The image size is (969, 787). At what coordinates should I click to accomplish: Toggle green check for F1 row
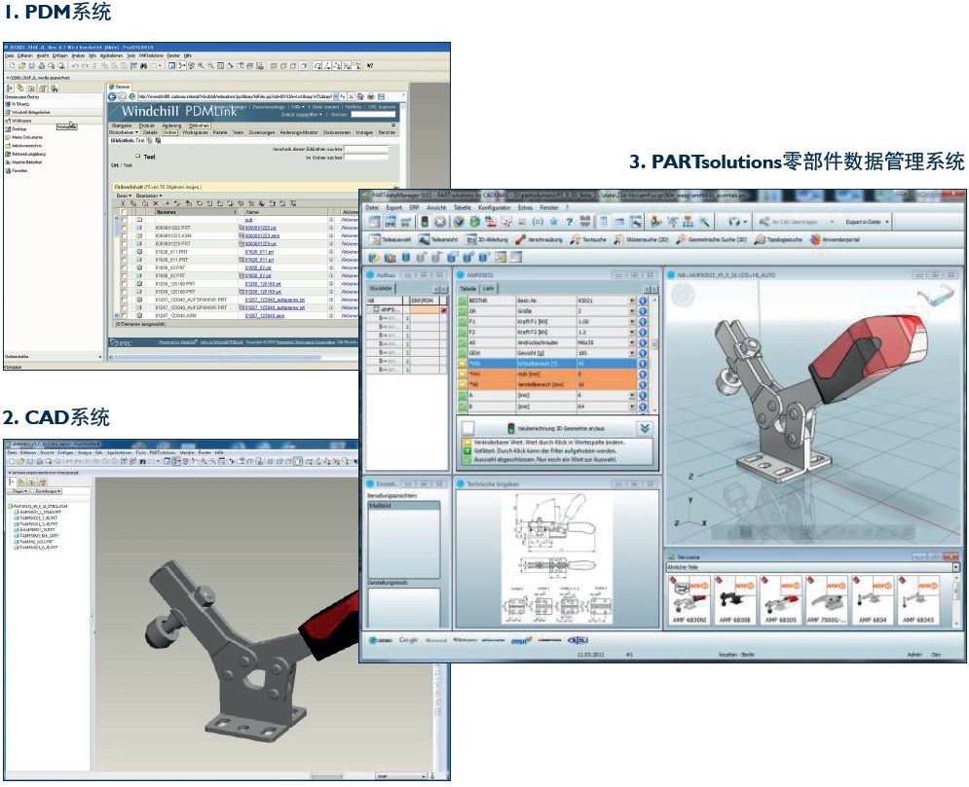[463, 322]
